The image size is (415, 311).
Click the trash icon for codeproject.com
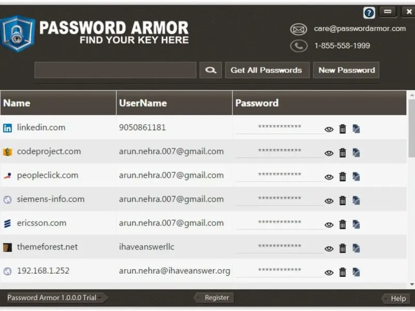click(x=342, y=153)
